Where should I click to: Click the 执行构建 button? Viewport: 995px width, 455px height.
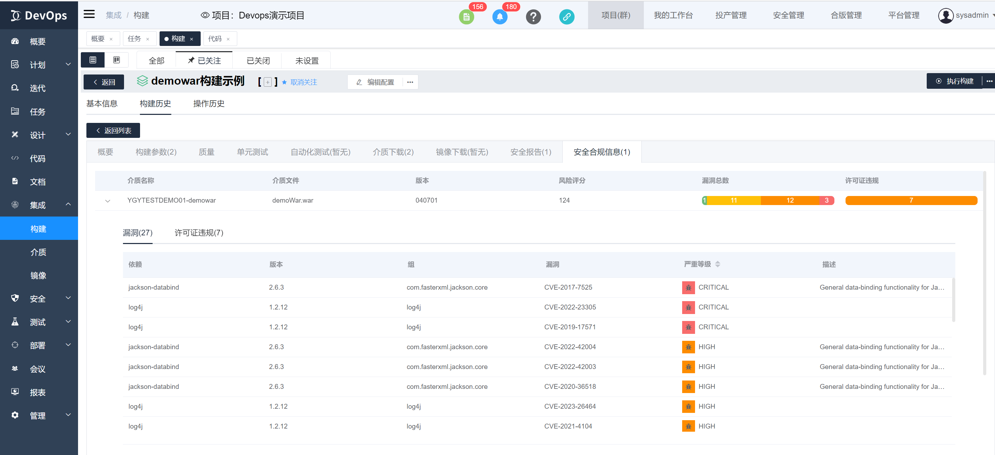point(954,81)
